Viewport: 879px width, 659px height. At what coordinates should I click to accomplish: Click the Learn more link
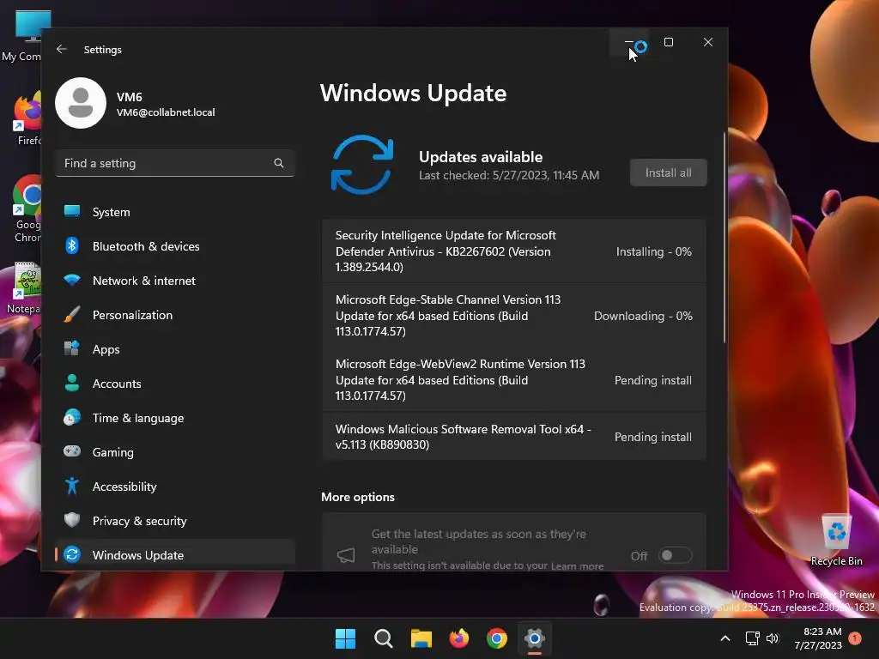tap(577, 566)
